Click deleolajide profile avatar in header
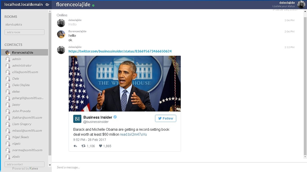307x172 pixels. [301, 4]
